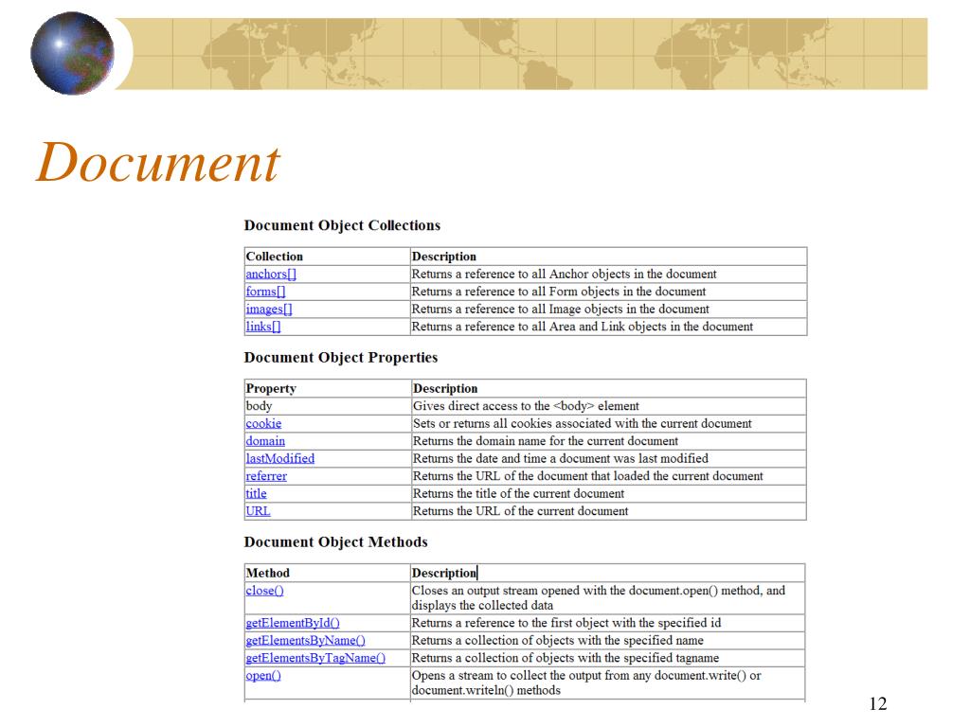Click the 'Property' column header
Screen dimensions: 970x727
[271, 388]
